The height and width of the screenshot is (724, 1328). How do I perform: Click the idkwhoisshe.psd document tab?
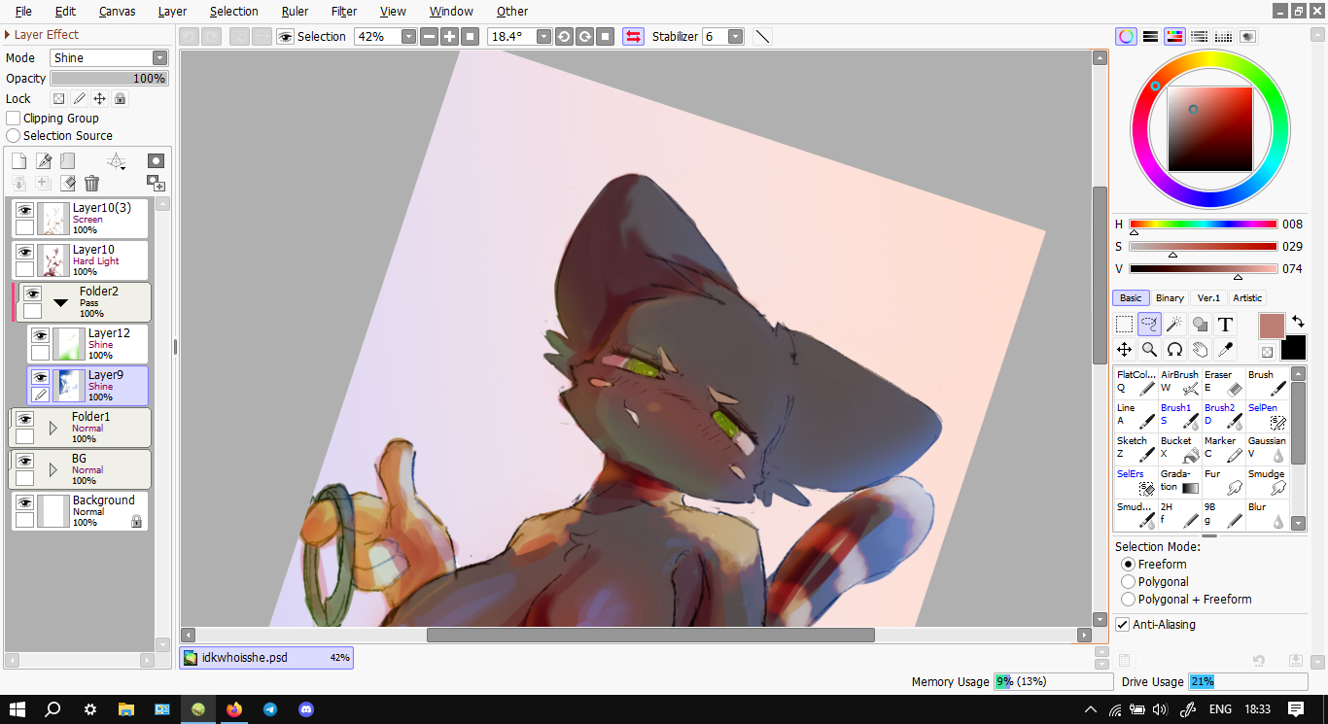[265, 657]
